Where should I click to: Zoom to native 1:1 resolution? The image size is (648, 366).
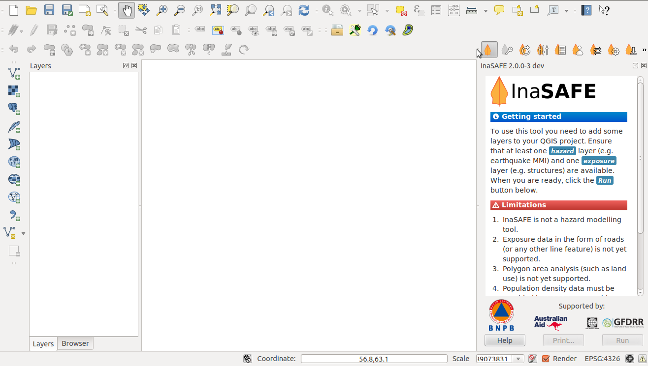pos(197,10)
